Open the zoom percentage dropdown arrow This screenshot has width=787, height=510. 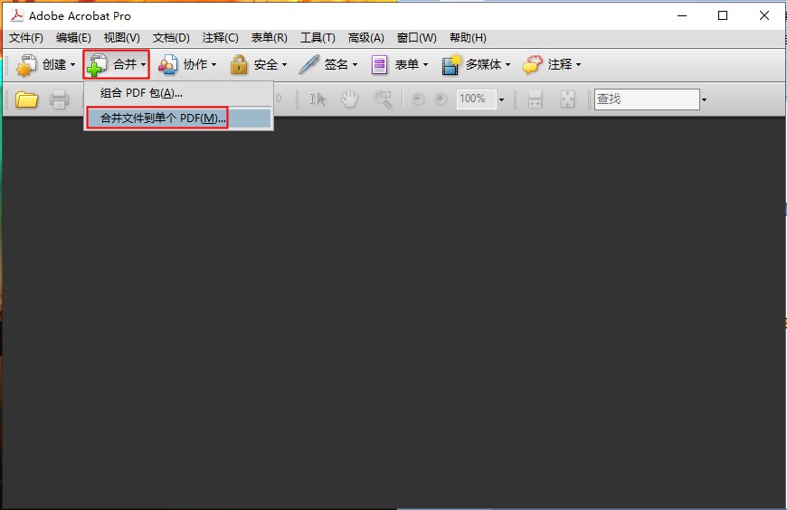(502, 99)
